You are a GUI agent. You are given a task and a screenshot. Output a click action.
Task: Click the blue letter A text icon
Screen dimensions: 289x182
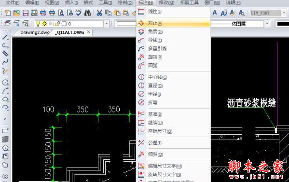(x=215, y=13)
